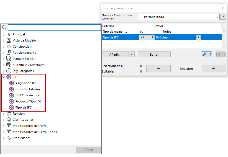Click the Planta y Sección icon
The height and width of the screenshot is (157, 228).
pyautogui.click(x=9, y=59)
